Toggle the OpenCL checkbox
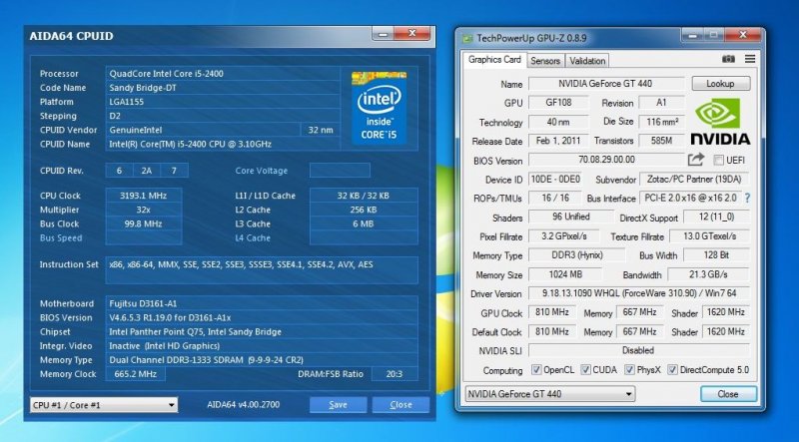 537,369
